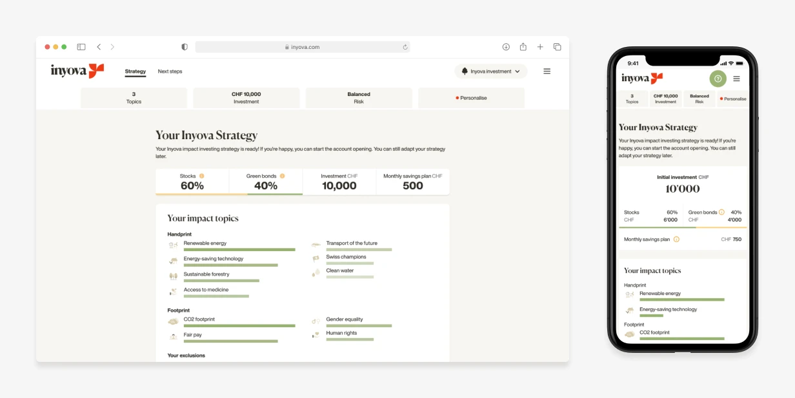Click the privacy shield icon in Safari toolbar
This screenshot has width=795, height=398.
185,46
